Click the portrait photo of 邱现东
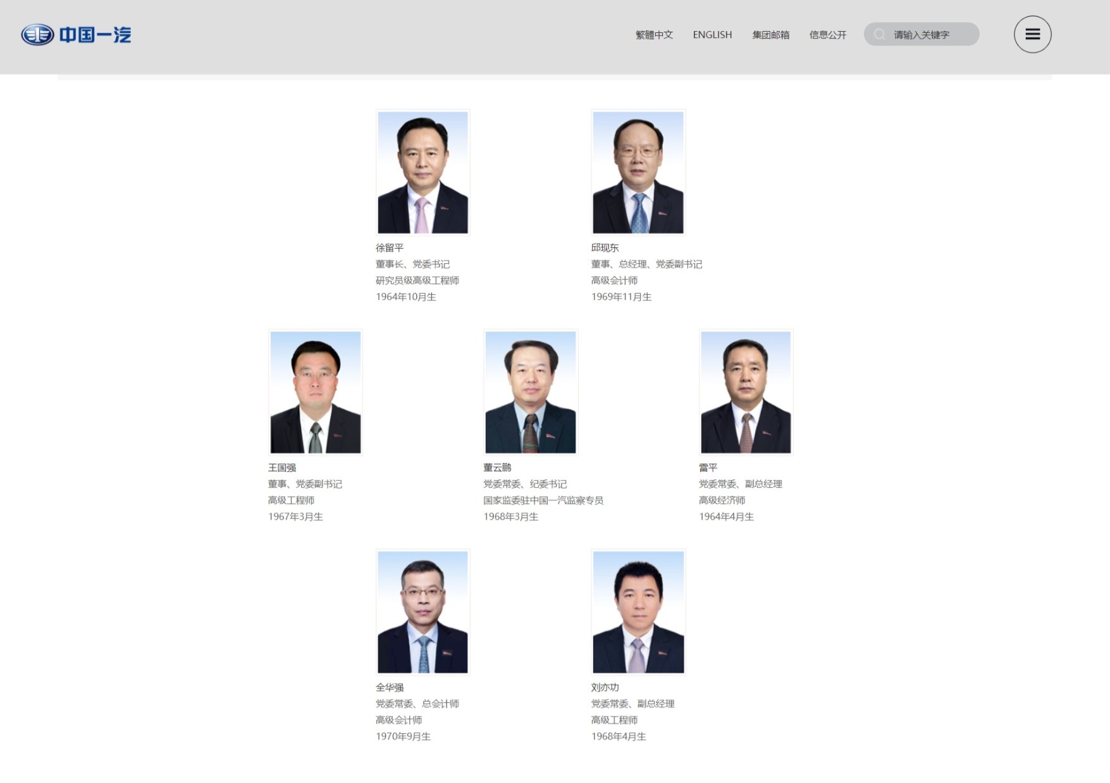The width and height of the screenshot is (1110, 783). [x=638, y=173]
